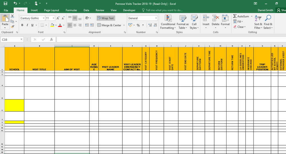Image resolution: width=286 pixels, height=154 pixels.
Task: Open Clear menu in Editing group
Action: point(239,27)
